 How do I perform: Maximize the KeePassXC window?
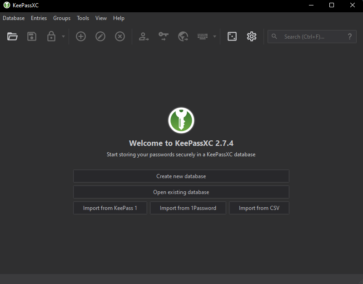[x=332, y=5]
